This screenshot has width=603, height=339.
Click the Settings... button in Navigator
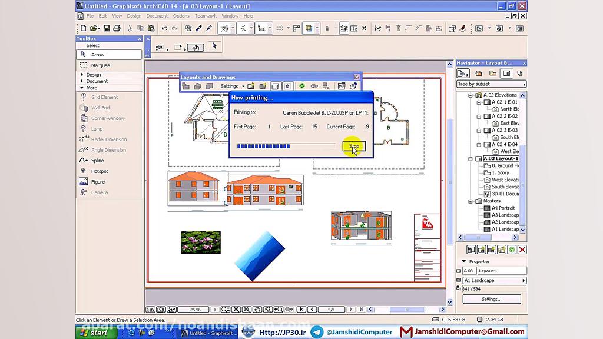point(492,299)
